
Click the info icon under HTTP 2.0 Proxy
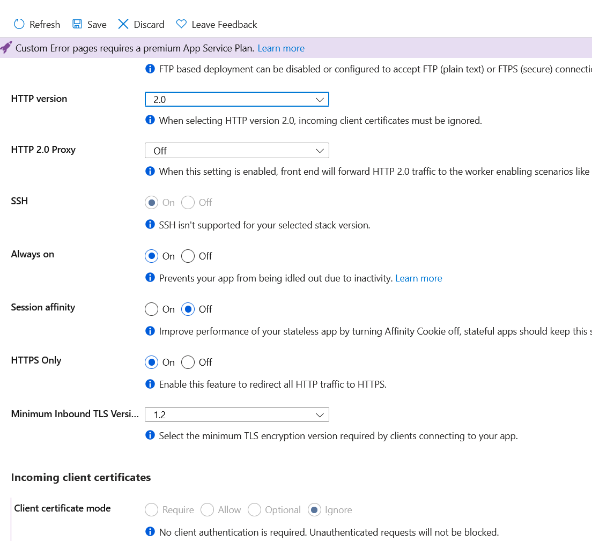click(x=150, y=172)
